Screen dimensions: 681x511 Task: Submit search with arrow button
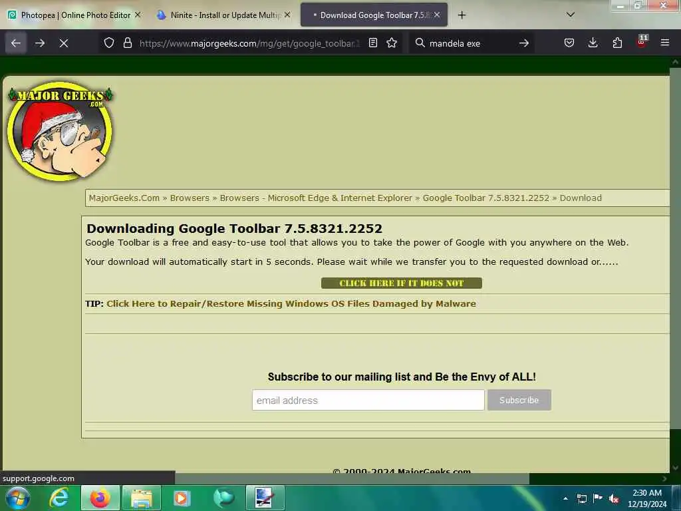pyautogui.click(x=524, y=43)
